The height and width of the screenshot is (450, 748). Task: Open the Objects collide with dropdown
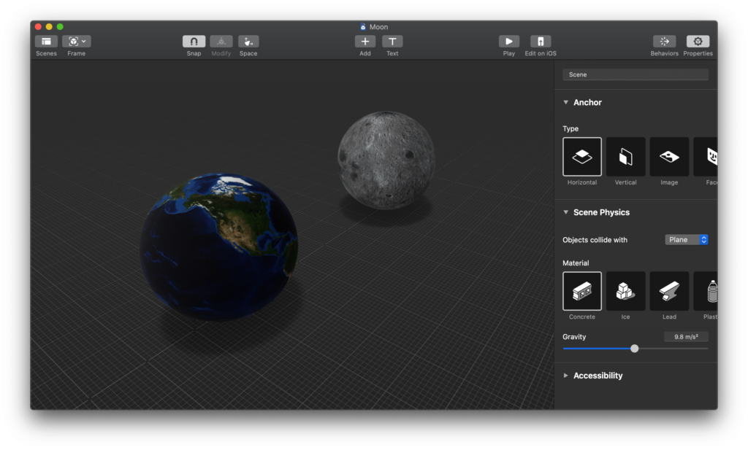tap(687, 239)
